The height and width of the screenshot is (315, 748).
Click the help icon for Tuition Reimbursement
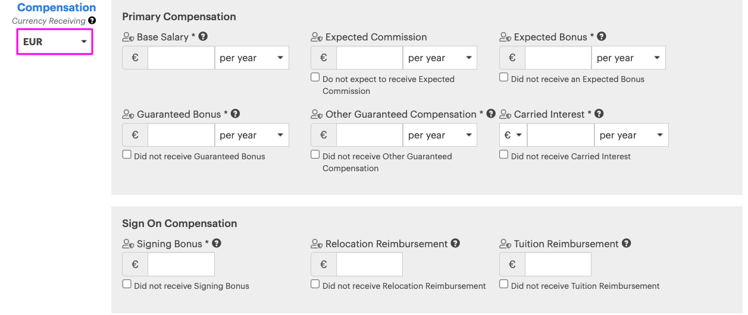627,243
